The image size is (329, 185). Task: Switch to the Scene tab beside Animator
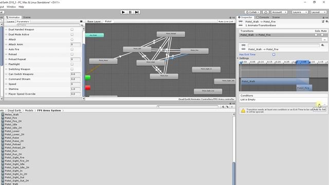tap(27, 17)
